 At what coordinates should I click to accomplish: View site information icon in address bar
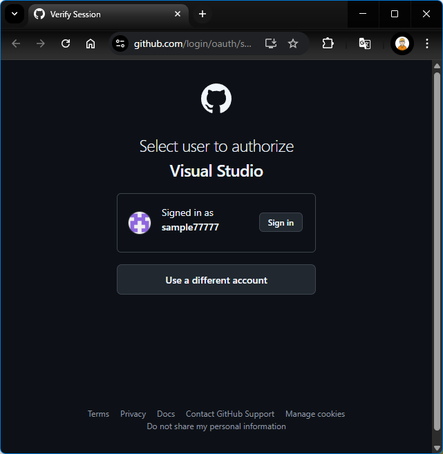tap(120, 43)
